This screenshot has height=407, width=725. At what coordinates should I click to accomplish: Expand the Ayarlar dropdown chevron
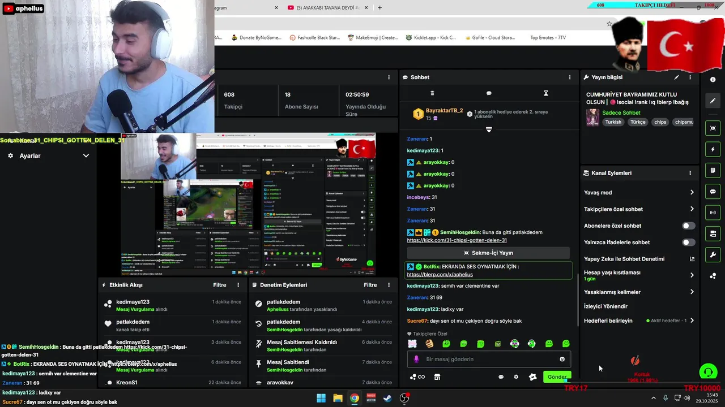86,155
